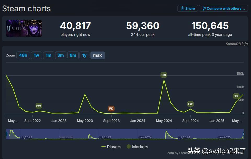This screenshot has width=251, height=159.
Task: Toggle the Markers legend series
Action: (x=137, y=147)
